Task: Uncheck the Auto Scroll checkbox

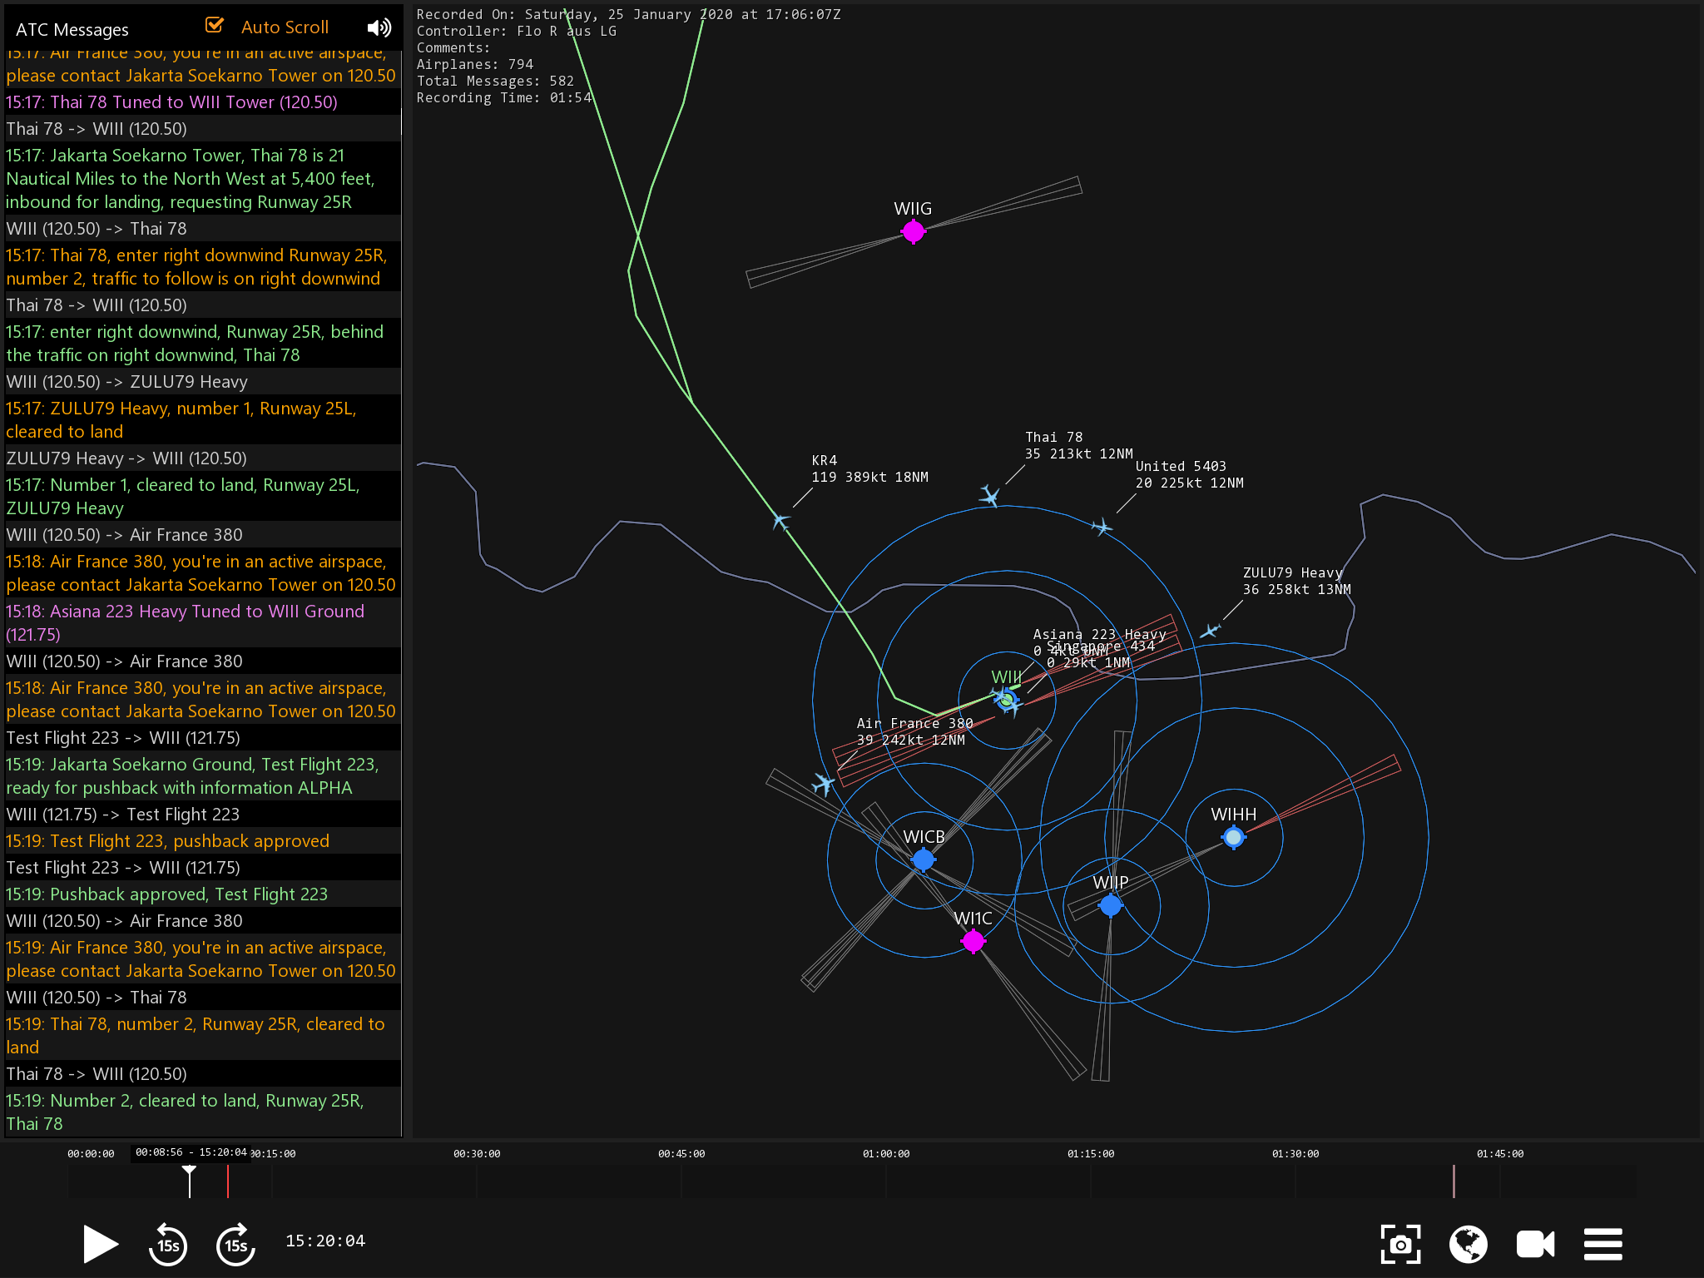Action: [x=215, y=26]
